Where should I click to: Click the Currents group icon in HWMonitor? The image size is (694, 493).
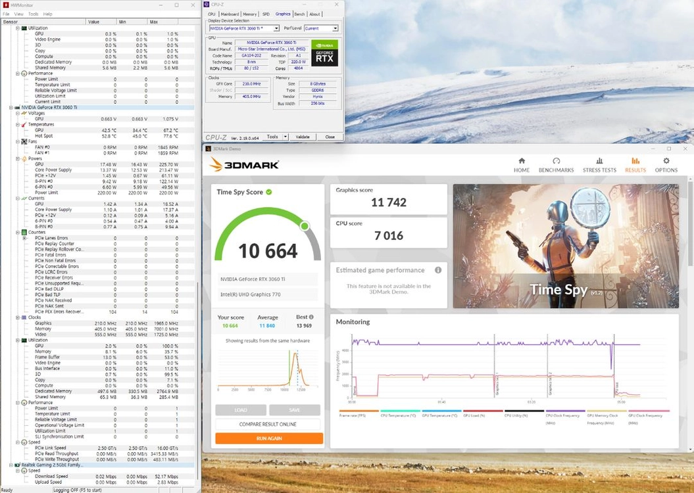(x=24, y=198)
